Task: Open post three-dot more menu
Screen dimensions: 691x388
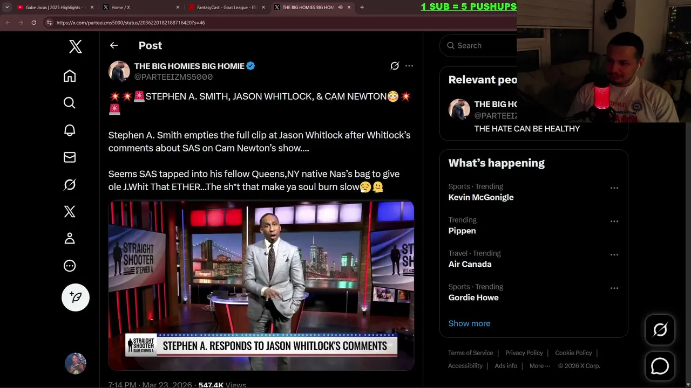Action: (409, 66)
